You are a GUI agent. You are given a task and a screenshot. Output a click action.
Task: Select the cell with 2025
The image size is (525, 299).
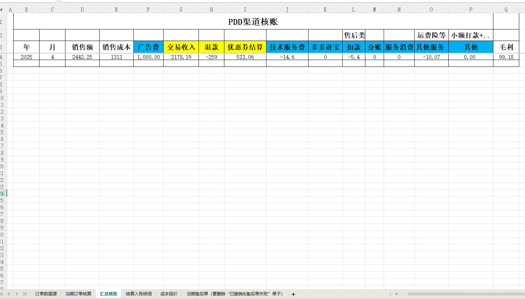pyautogui.click(x=26, y=57)
